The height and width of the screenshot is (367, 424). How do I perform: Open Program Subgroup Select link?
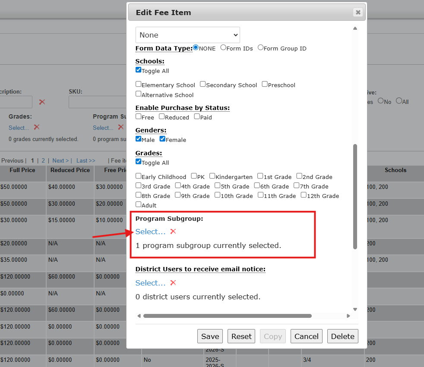click(150, 232)
